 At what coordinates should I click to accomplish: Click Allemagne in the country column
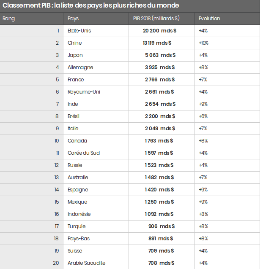[x=80, y=67]
